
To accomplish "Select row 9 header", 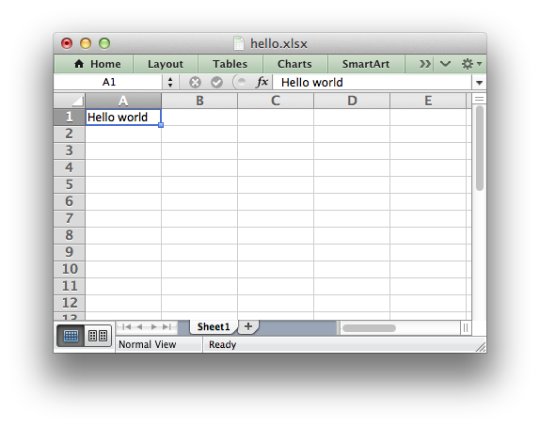I will pos(70,252).
